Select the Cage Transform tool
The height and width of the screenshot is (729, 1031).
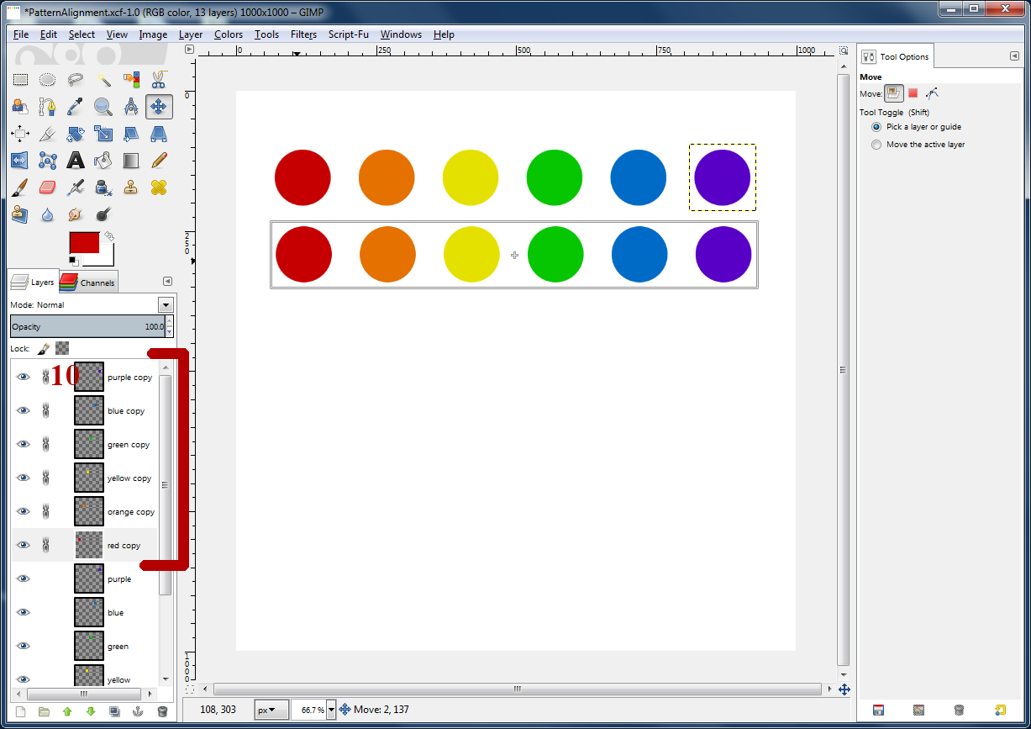(48, 161)
